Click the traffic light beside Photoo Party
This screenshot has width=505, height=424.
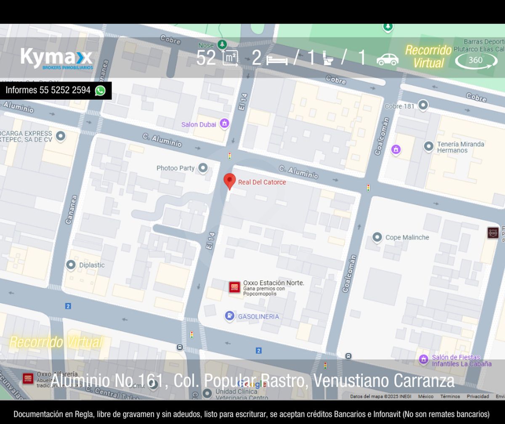(x=229, y=156)
